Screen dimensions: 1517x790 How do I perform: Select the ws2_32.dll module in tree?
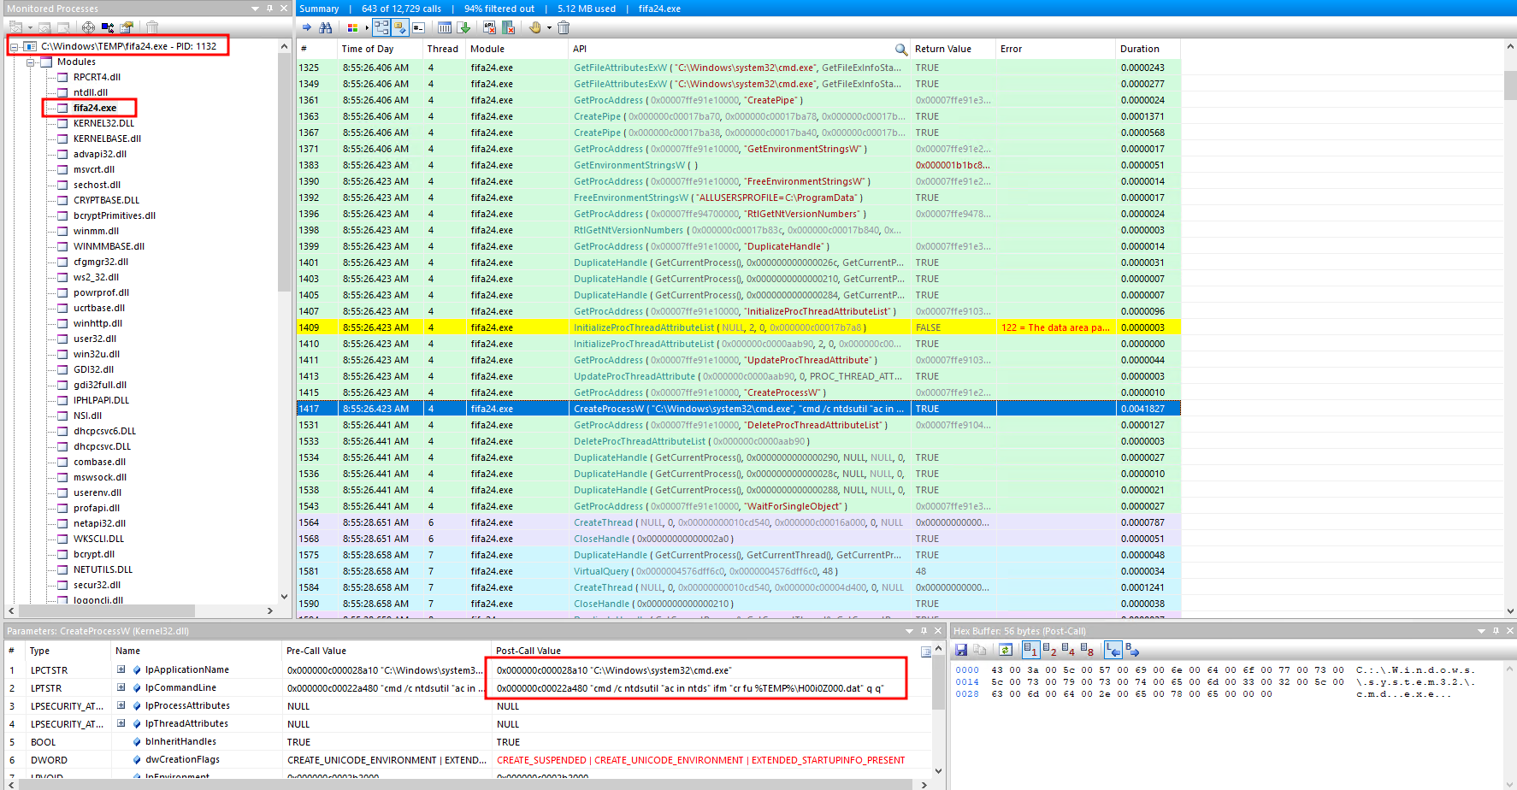96,277
